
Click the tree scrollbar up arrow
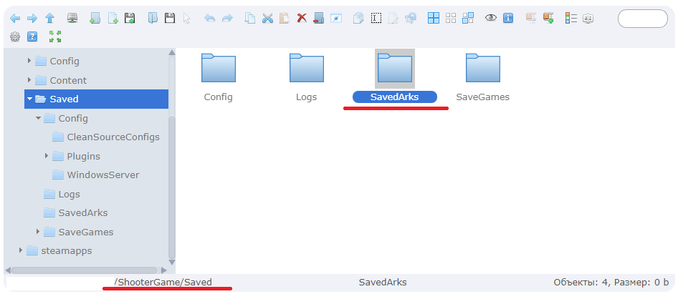click(172, 53)
